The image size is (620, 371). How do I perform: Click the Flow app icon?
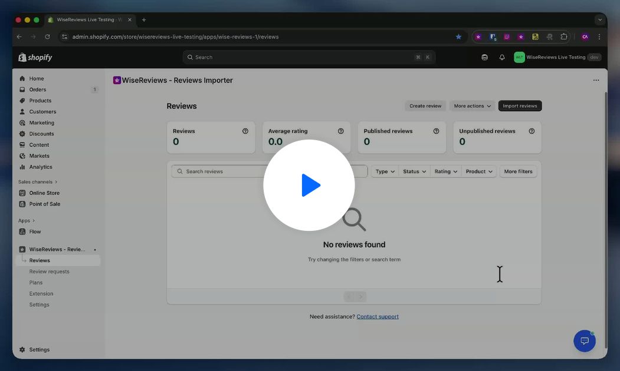click(x=22, y=231)
